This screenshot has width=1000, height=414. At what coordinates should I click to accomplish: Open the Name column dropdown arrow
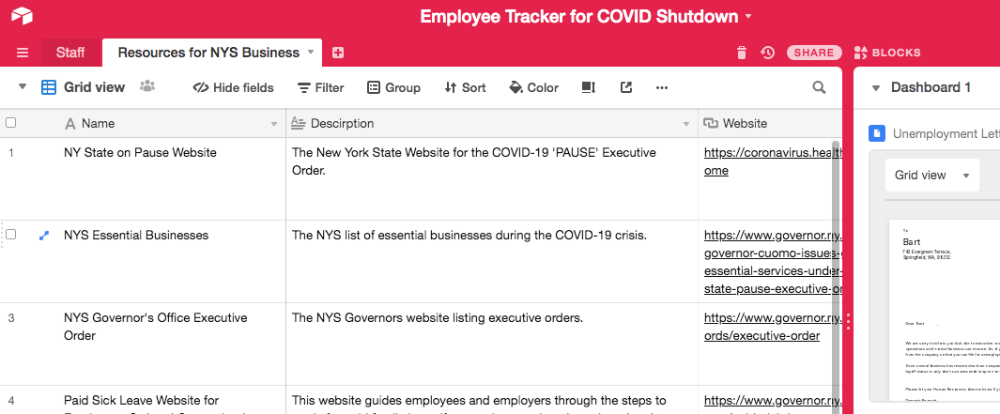(x=274, y=124)
